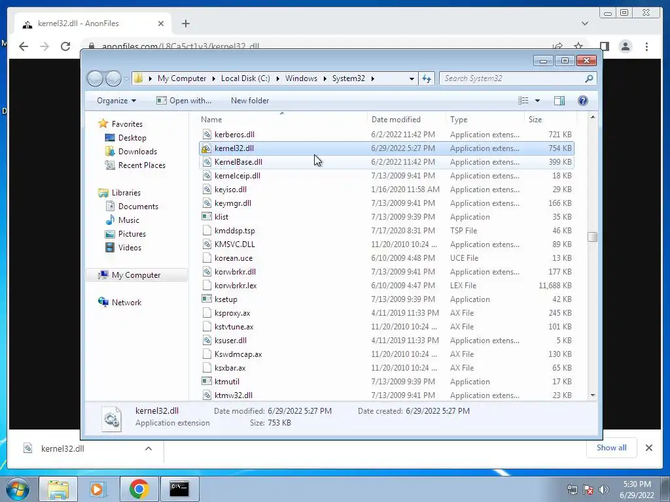Click the refresh button beside address bar
This screenshot has height=502, width=670.
(x=427, y=78)
